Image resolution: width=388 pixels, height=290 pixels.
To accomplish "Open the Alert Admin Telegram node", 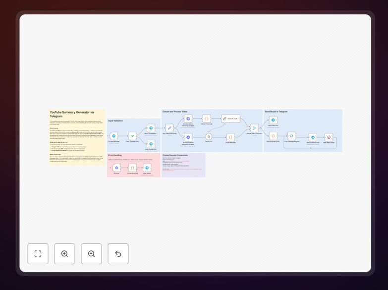I will [x=147, y=168].
